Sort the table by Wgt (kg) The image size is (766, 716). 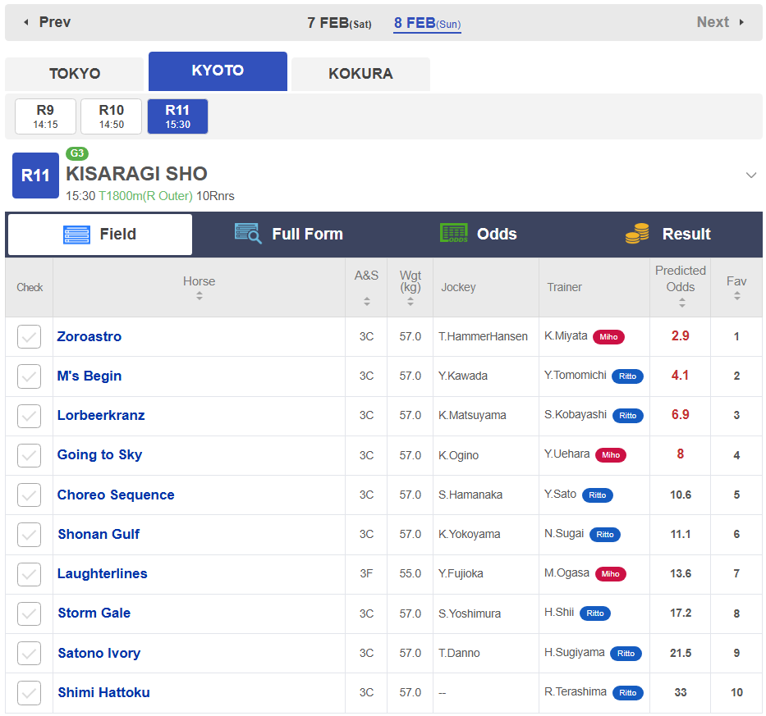(411, 302)
